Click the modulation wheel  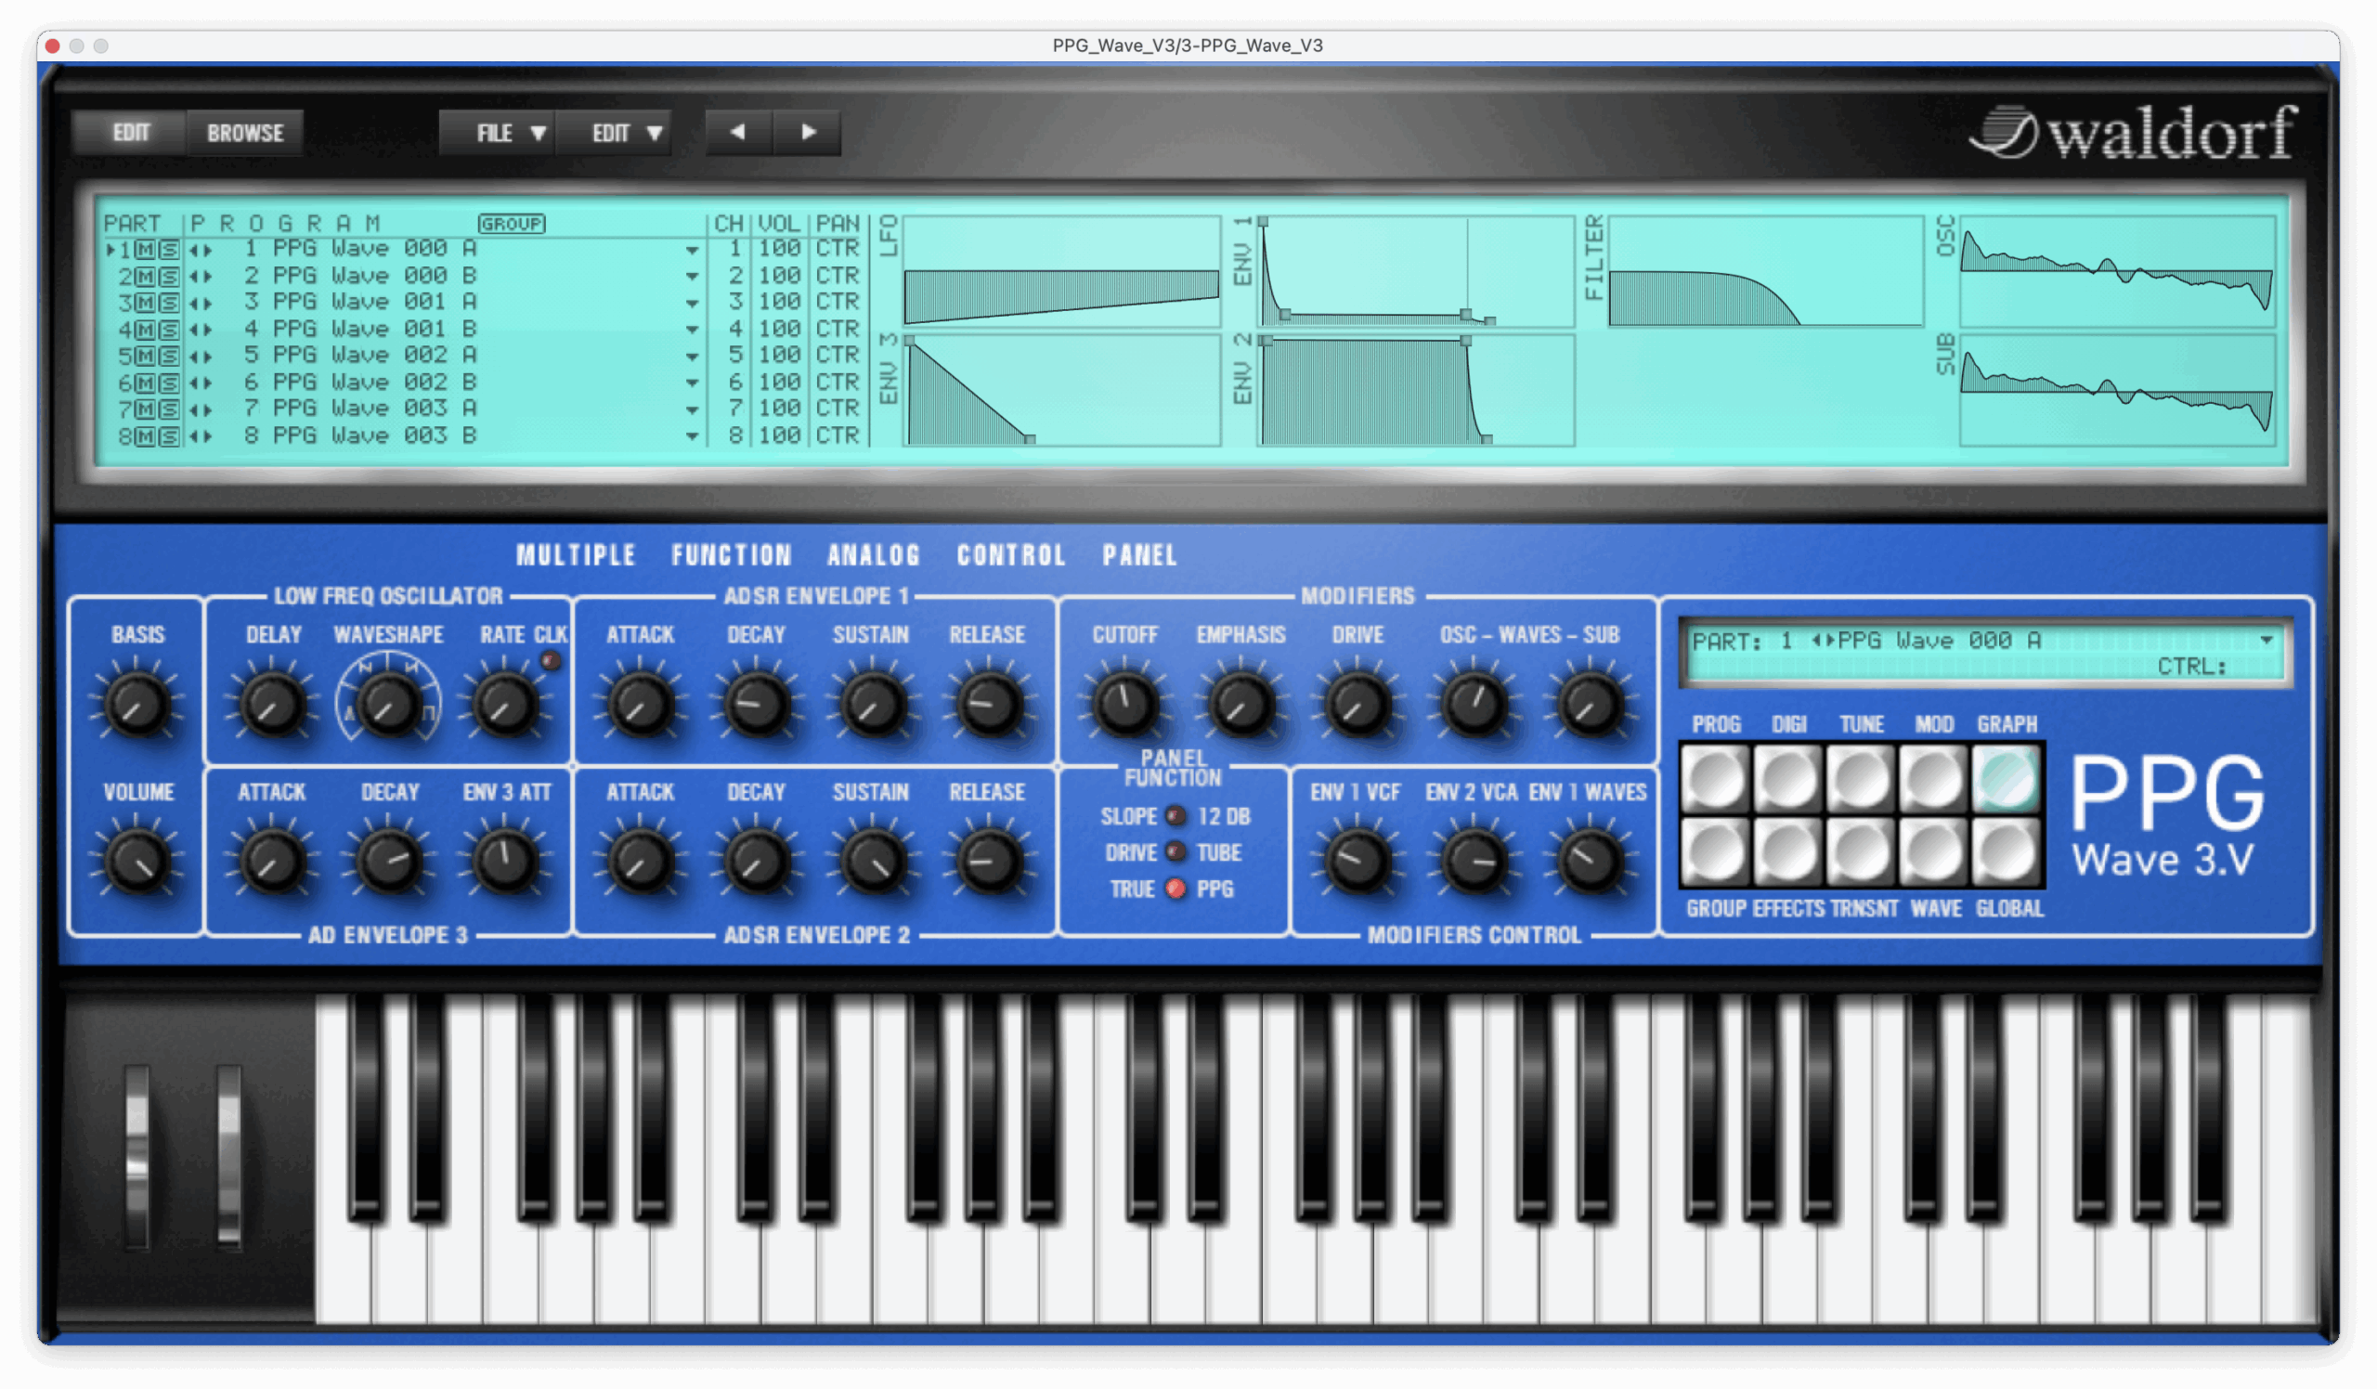228,1157
